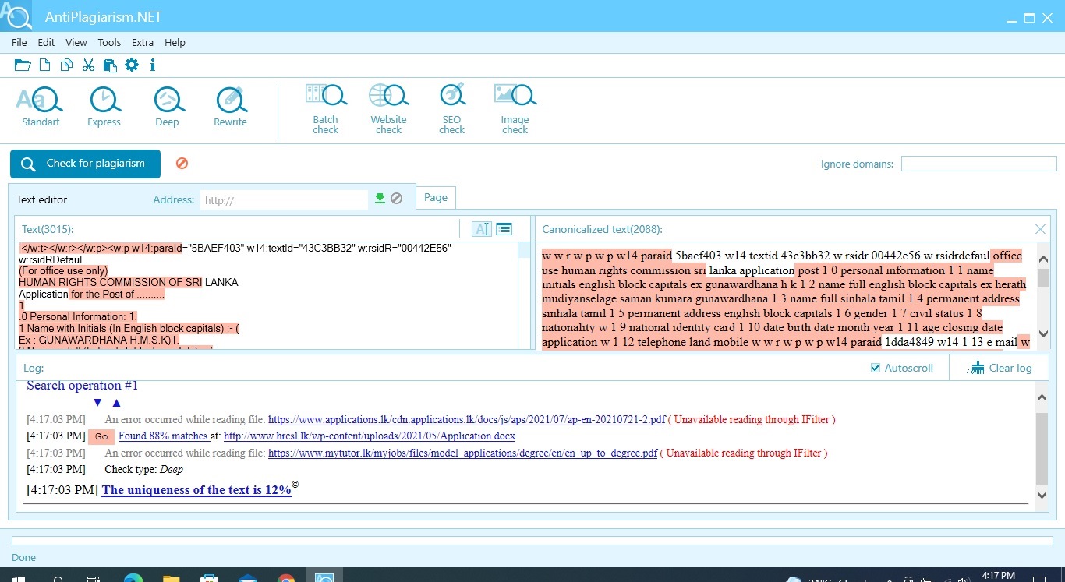Switch to the Page tab
This screenshot has height=582, width=1065.
tap(436, 197)
